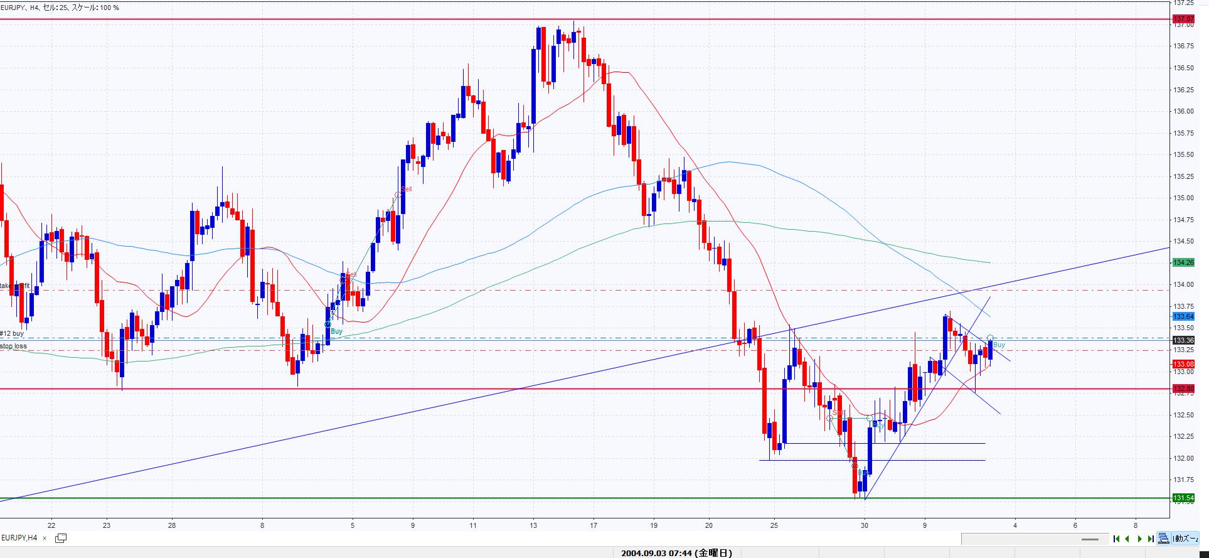
Task: Step one bar forward with the right arrow
Action: [1139, 539]
